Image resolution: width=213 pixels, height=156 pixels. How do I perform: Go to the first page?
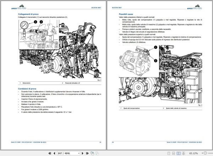pyautogui.click(x=50, y=153)
